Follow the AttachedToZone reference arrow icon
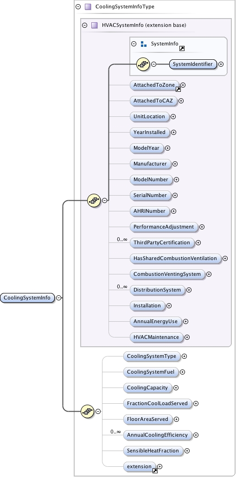 pos(178,89)
